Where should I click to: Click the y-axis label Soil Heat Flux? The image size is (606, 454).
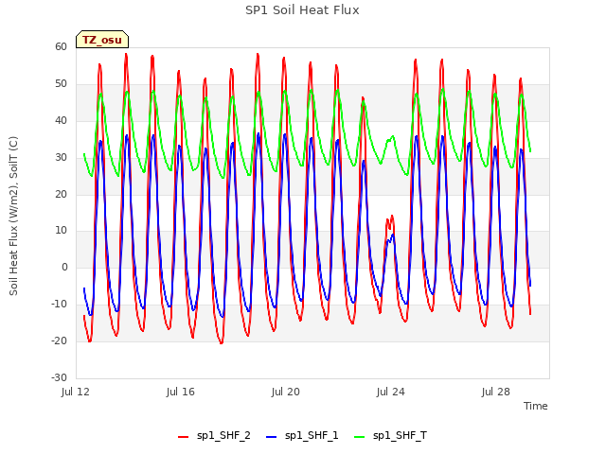[x=13, y=216]
